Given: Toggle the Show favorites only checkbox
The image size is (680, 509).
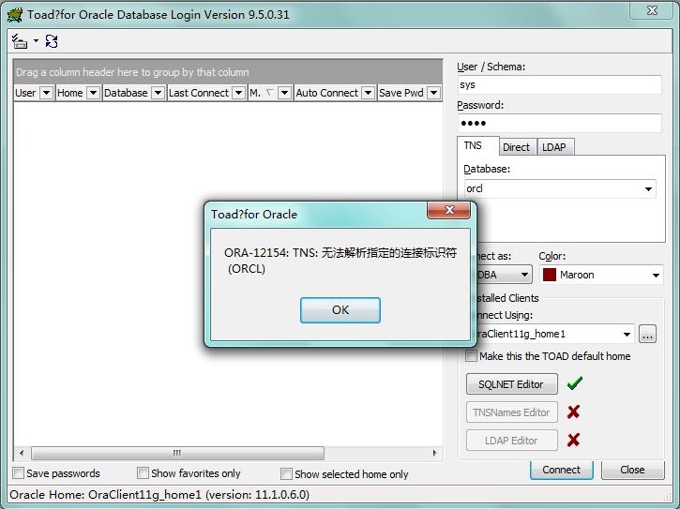Looking at the screenshot, I should tap(144, 473).
